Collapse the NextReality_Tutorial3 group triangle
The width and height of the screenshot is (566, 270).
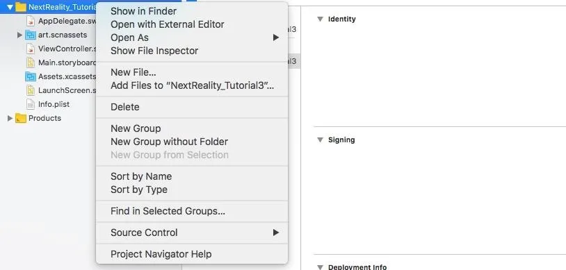[x=10, y=7]
